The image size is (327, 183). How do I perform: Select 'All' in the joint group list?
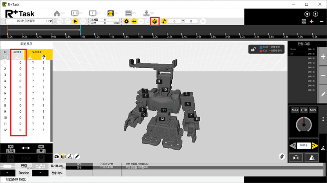(x=291, y=54)
